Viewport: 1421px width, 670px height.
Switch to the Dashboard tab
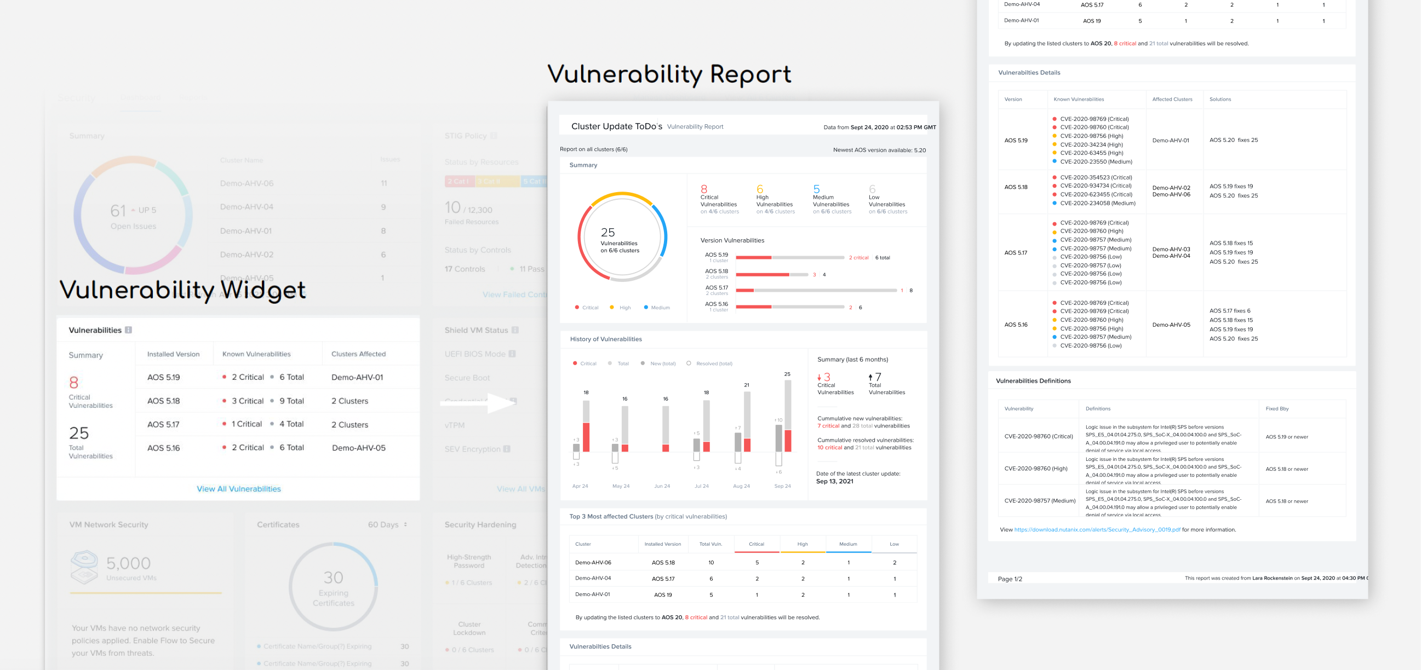pos(141,97)
